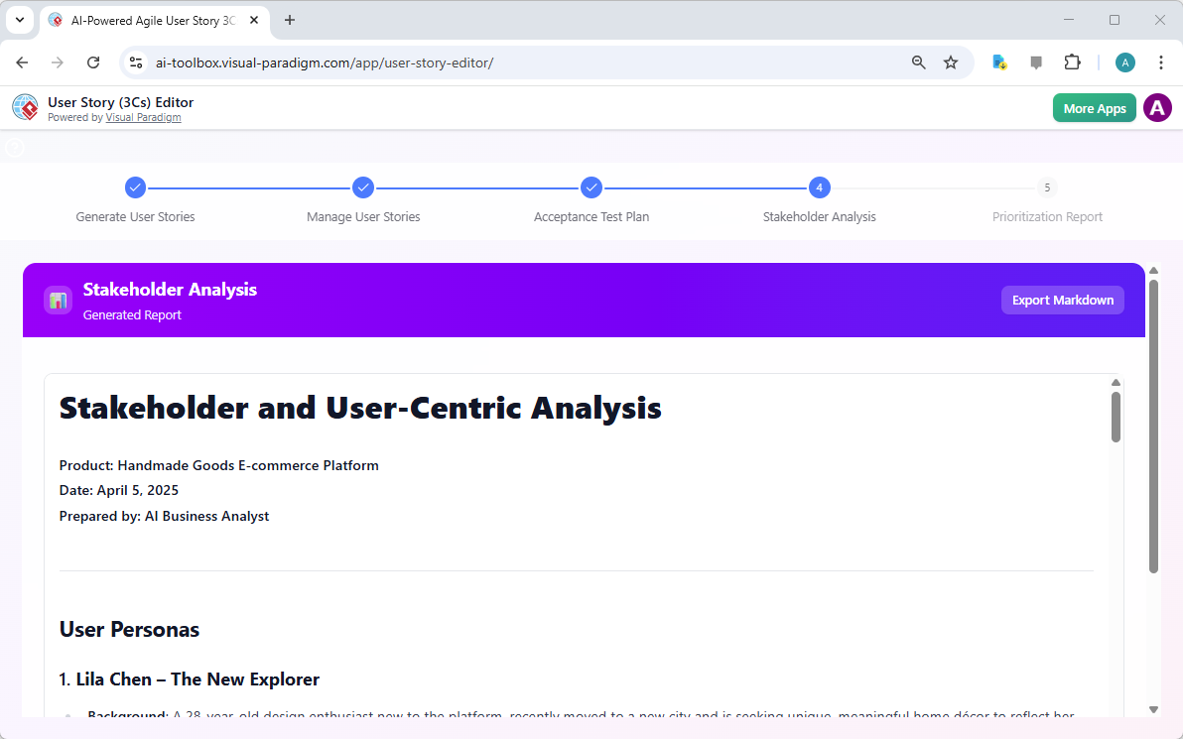Viewport: 1183px width, 739px height.
Task: Select the Acceptance Test Plan step circle
Action: pyautogui.click(x=591, y=187)
